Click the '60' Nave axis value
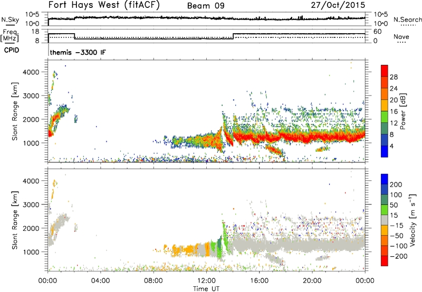This screenshot has width=422, height=292. click(x=377, y=32)
